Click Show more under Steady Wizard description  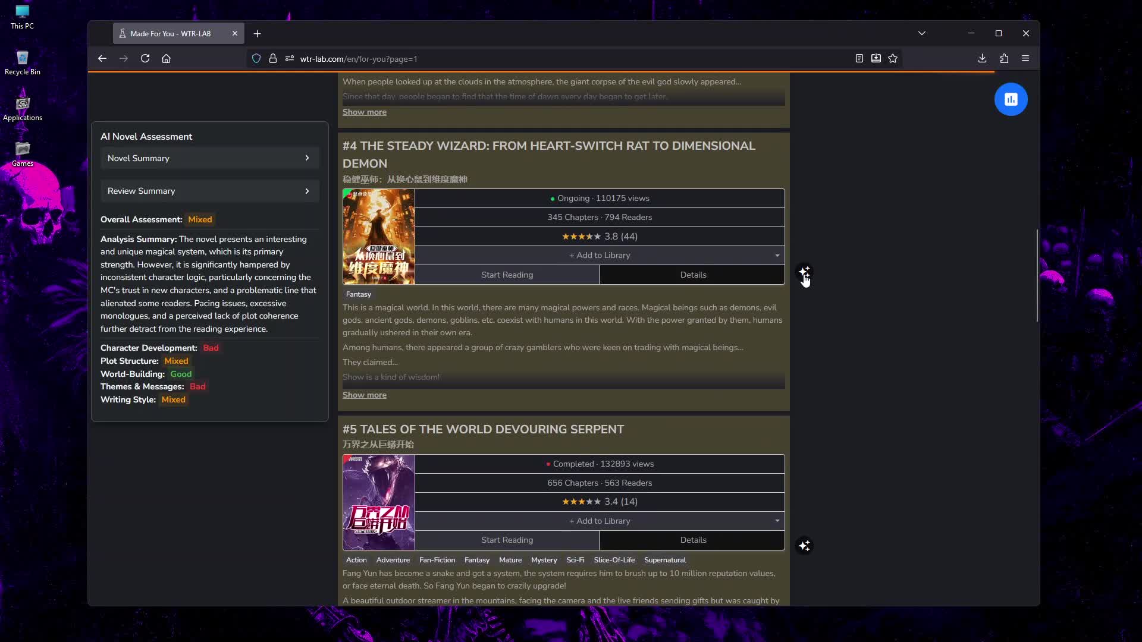coord(364,395)
